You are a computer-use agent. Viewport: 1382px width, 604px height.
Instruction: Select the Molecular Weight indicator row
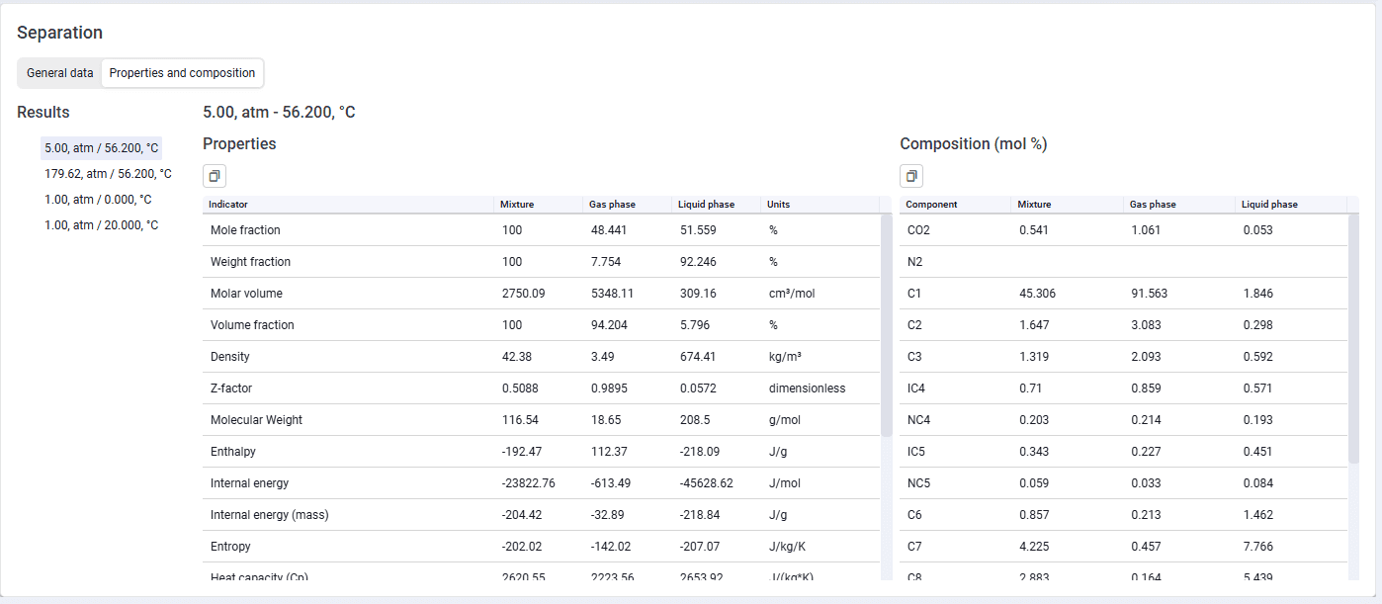point(542,420)
